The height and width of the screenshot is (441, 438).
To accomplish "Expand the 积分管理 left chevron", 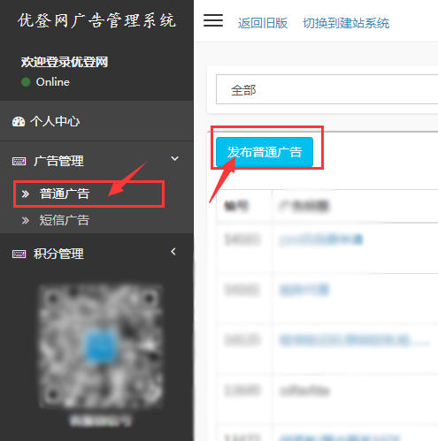I will point(173,252).
